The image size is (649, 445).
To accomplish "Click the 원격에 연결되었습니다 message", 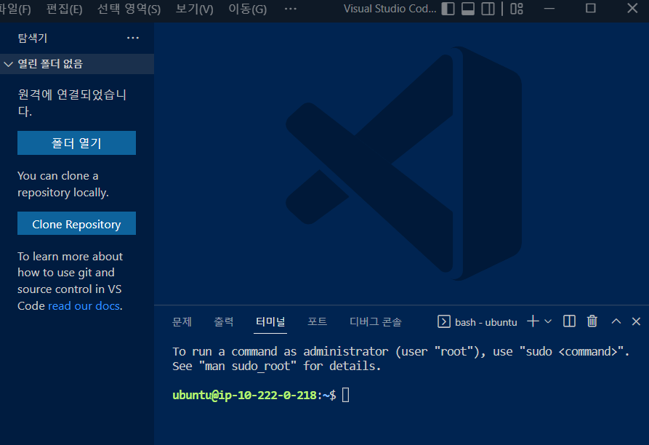I will 72,103.
